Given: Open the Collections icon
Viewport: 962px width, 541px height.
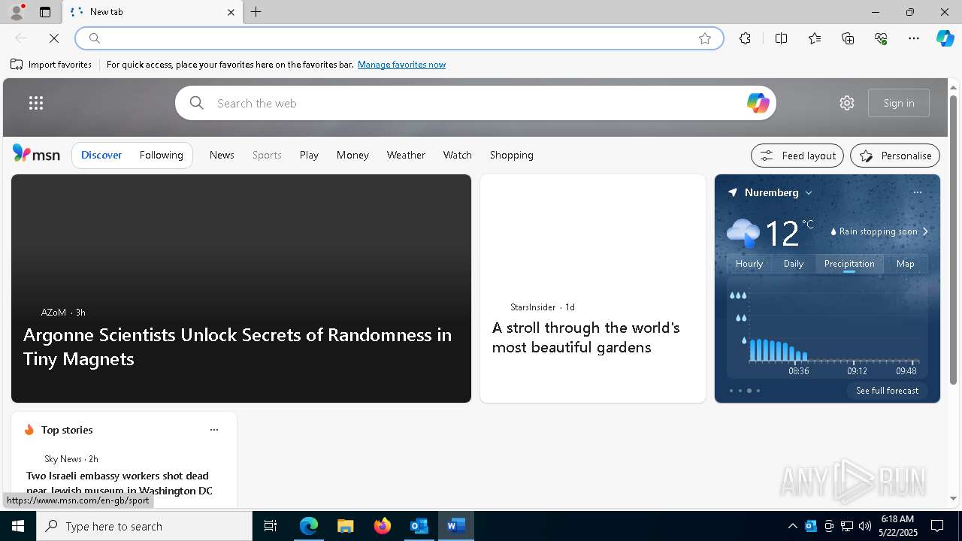Looking at the screenshot, I should pyautogui.click(x=848, y=38).
